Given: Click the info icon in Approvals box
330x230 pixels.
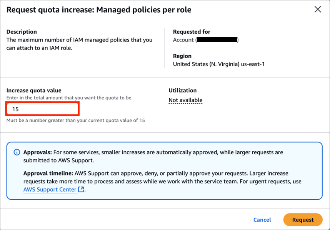Looking at the screenshot, I should (17, 152).
